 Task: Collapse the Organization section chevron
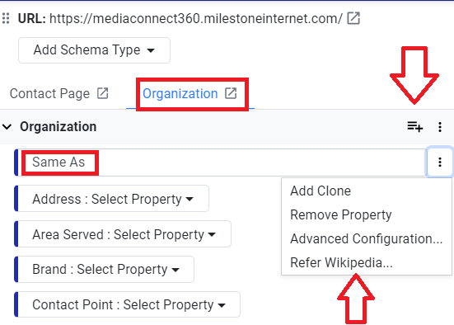point(7,127)
